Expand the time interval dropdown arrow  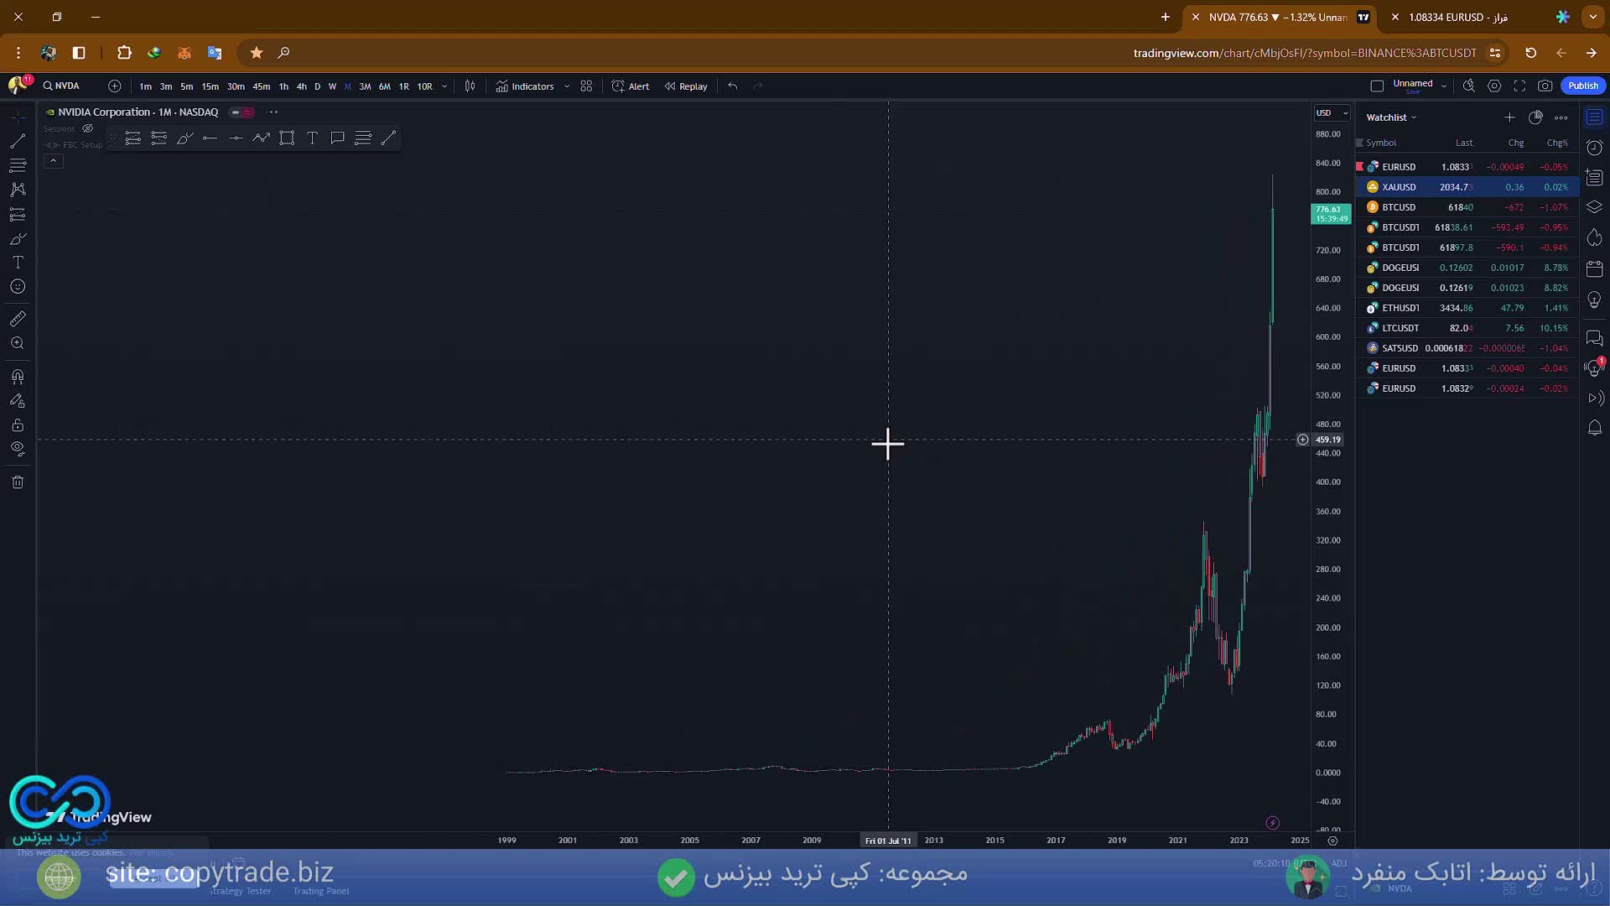tap(444, 86)
